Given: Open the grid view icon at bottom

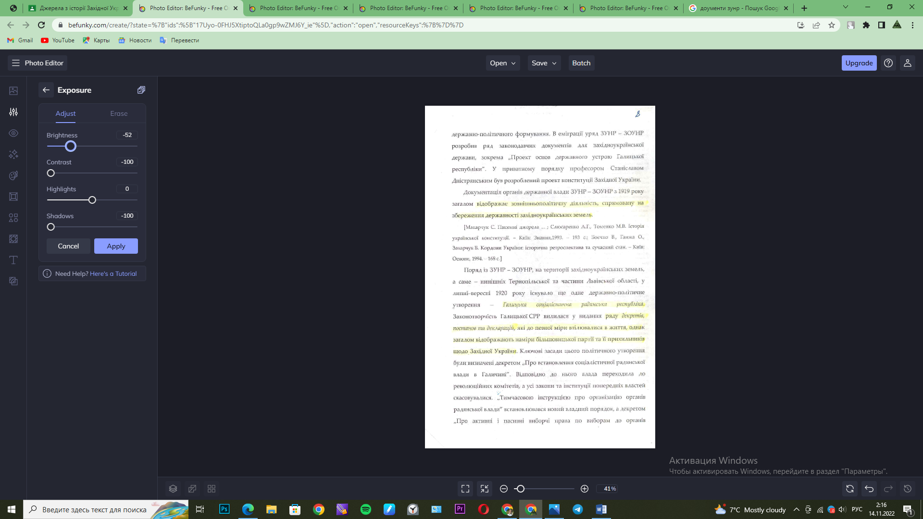Looking at the screenshot, I should (212, 489).
